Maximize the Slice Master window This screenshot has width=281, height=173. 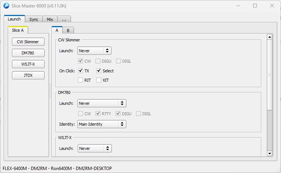click(x=255, y=6)
